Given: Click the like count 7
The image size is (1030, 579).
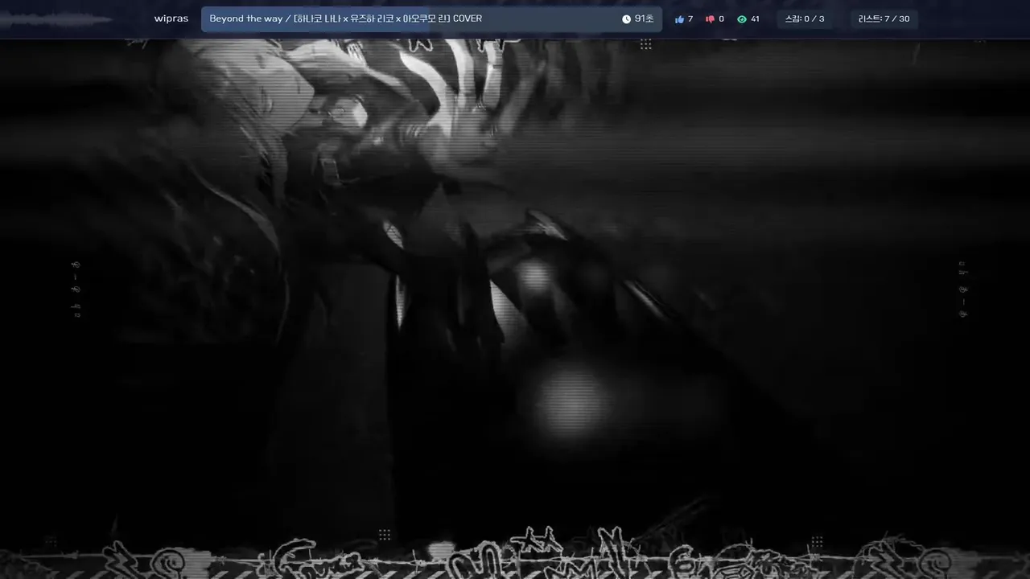Looking at the screenshot, I should (x=690, y=19).
